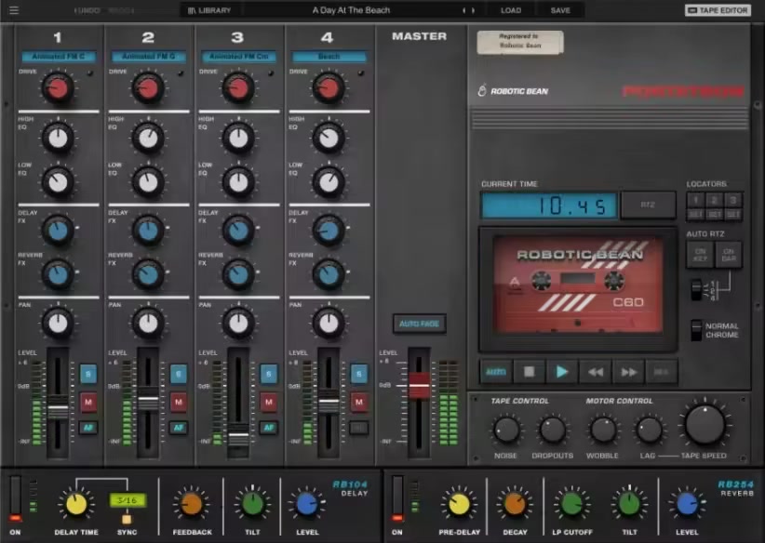
Task: Click the orange reverb Decay knob
Action: click(x=515, y=504)
